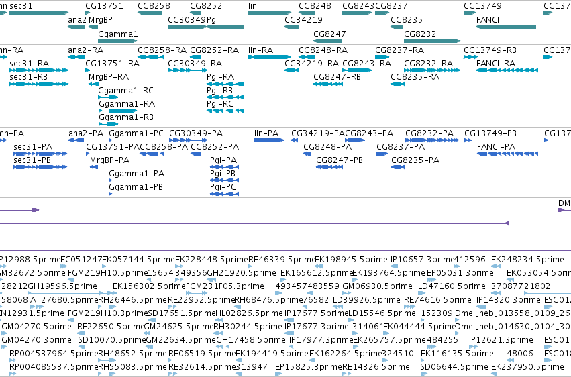Image resolution: width=571 pixels, height=377 pixels.
Task: Open the Ggamma1-PC protein label
Action: pos(136,133)
